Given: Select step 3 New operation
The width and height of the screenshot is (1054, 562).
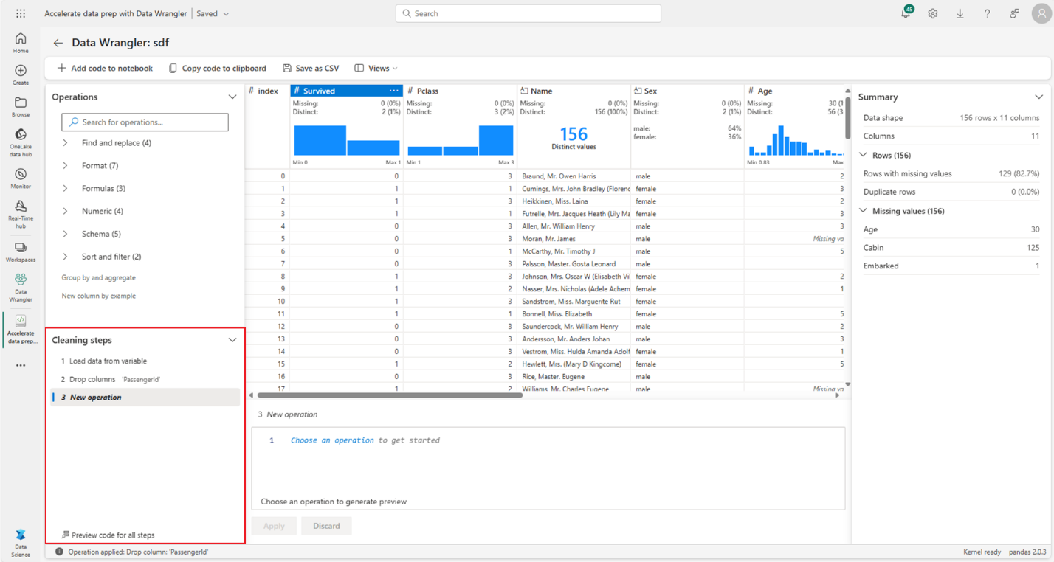Looking at the screenshot, I should click(x=145, y=398).
